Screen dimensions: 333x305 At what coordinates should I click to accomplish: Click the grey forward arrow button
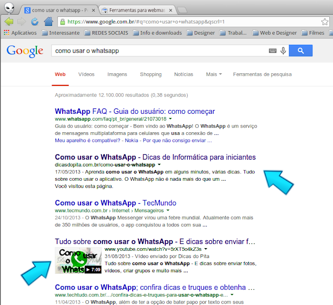tap(22, 22)
